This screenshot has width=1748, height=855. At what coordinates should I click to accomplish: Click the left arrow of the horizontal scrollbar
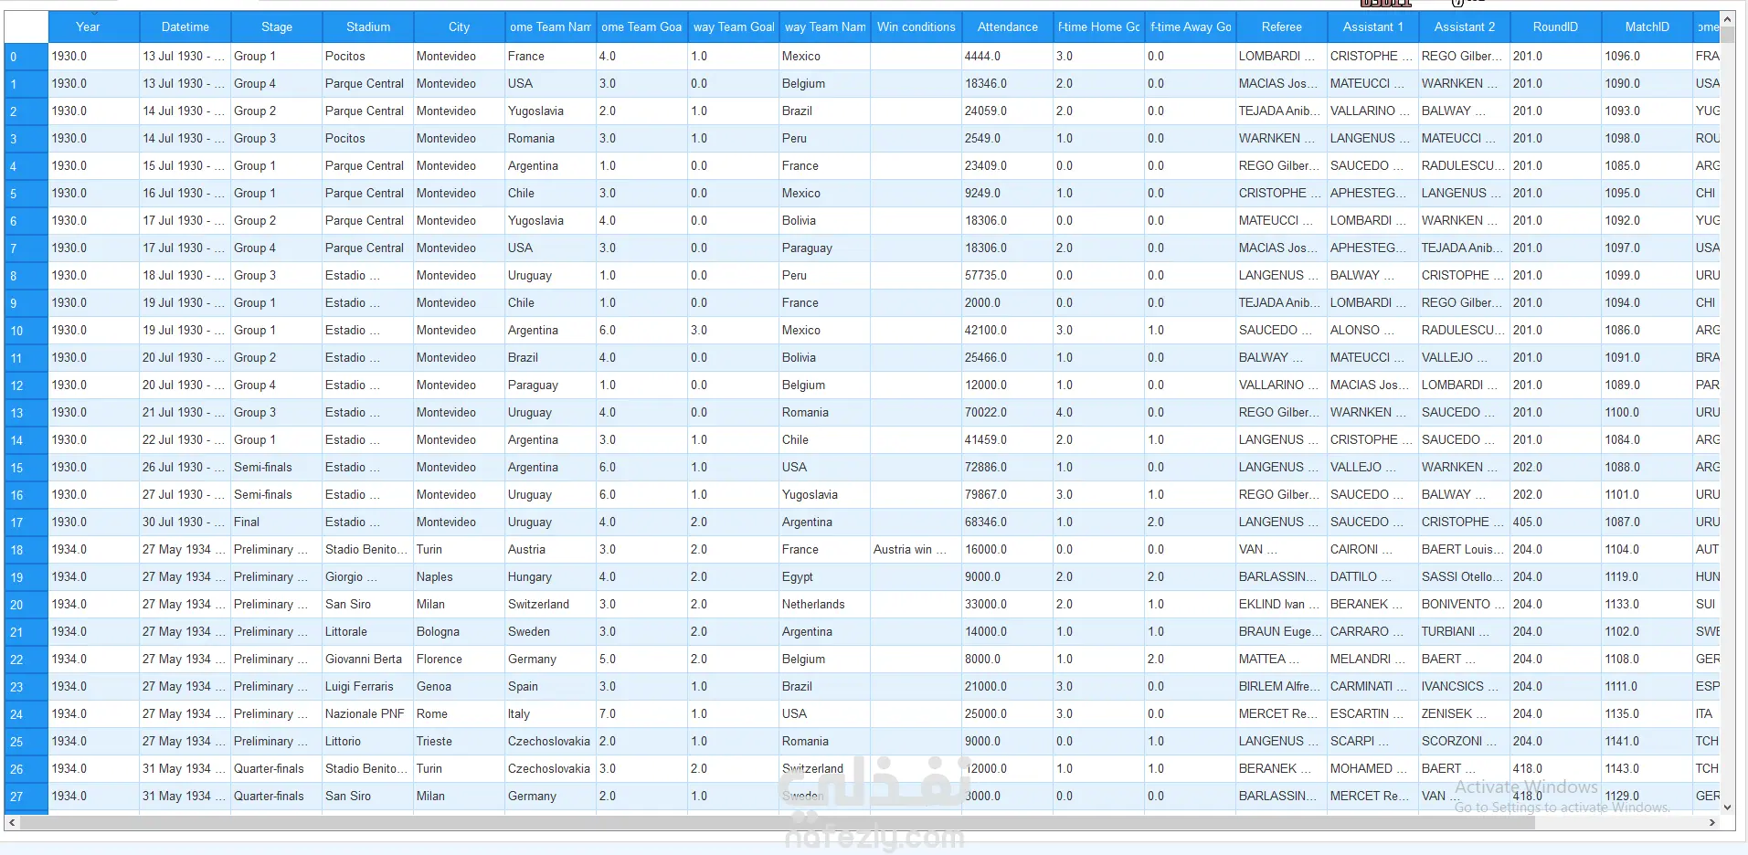pyautogui.click(x=12, y=823)
